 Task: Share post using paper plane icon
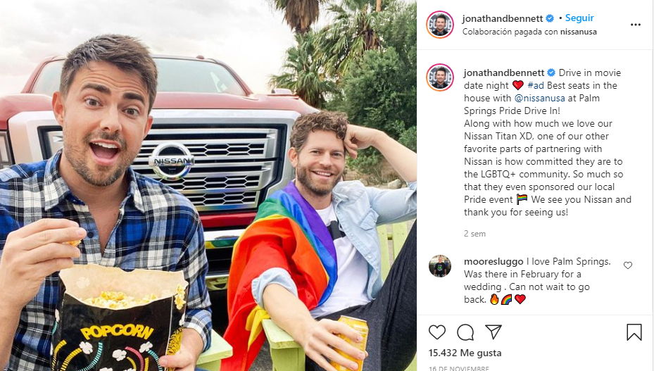493,332
